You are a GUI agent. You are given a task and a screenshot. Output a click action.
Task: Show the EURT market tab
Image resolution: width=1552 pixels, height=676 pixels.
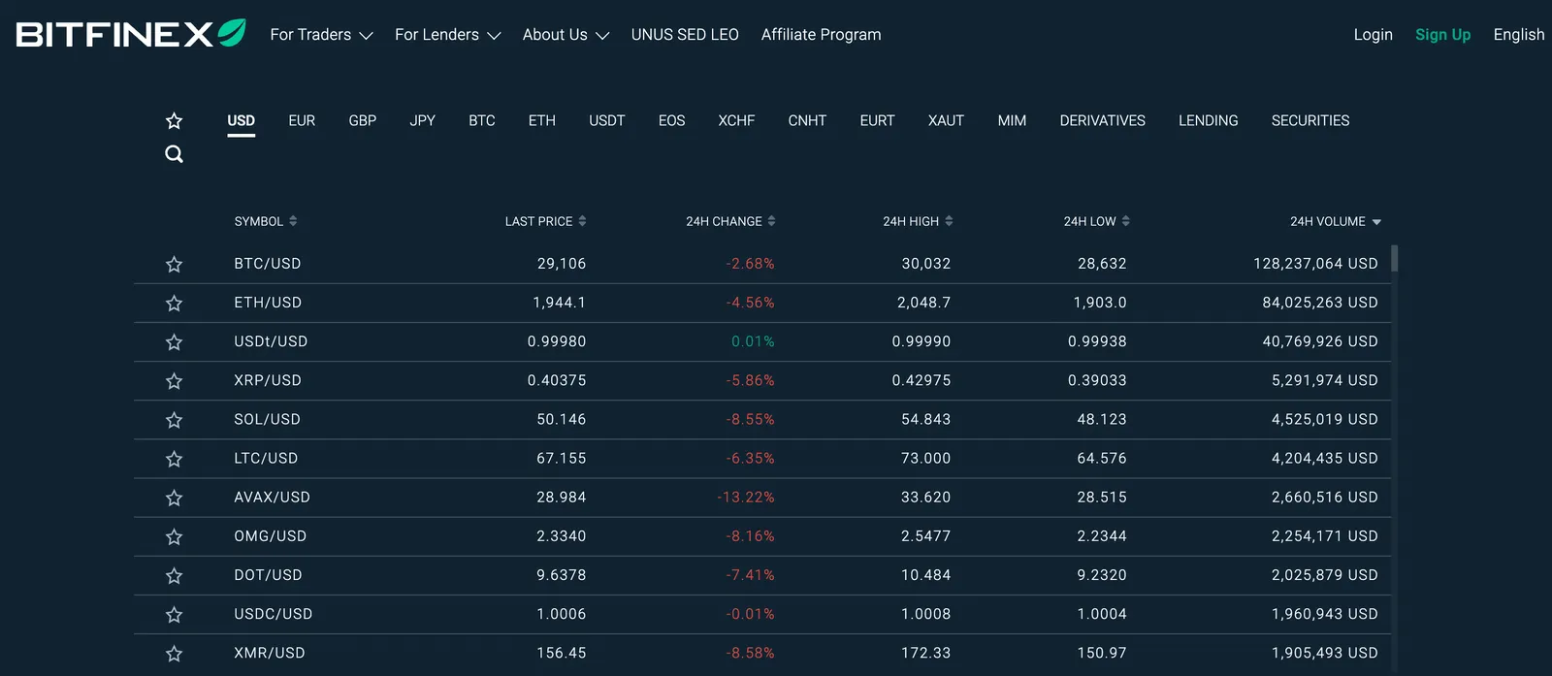pos(878,120)
